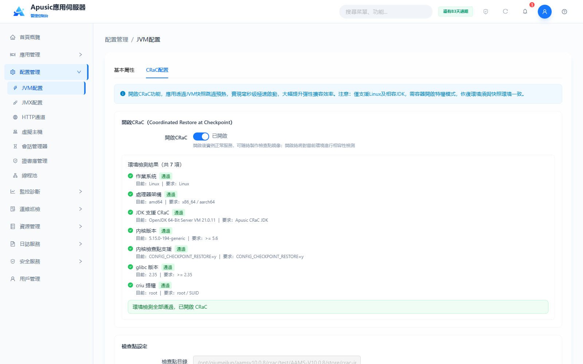Click the home icon beside 首頁概覽

(13, 37)
